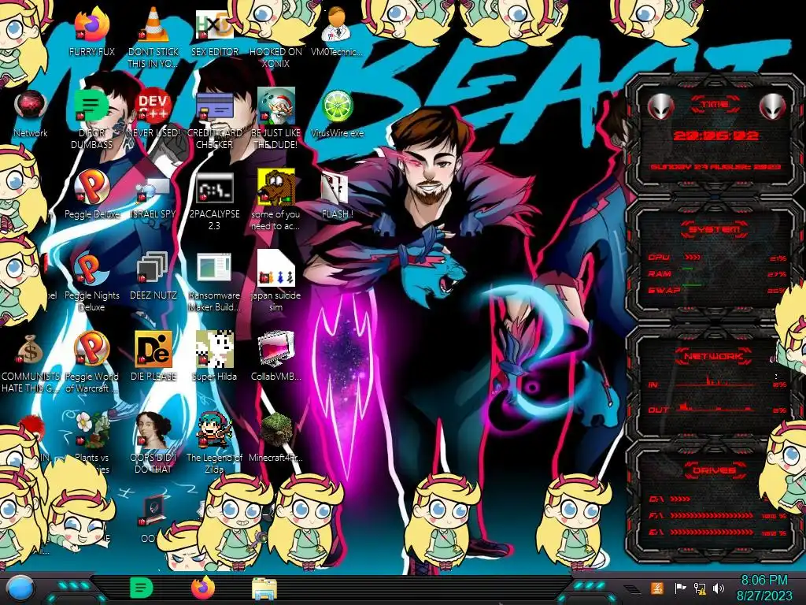The height and width of the screenshot is (605, 806).
Task: Click the left alien head on the Time gadget
Action: 660,107
